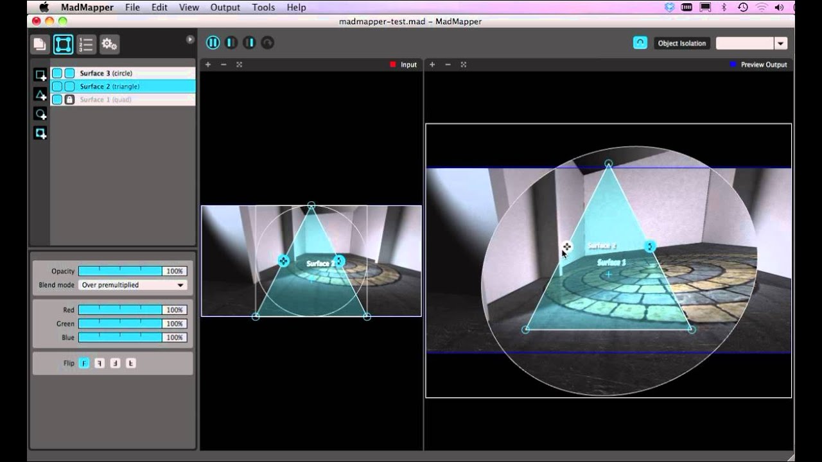This screenshot has height=462, width=822.
Task: Click the empty field next to Object Isolation
Action: [745, 43]
